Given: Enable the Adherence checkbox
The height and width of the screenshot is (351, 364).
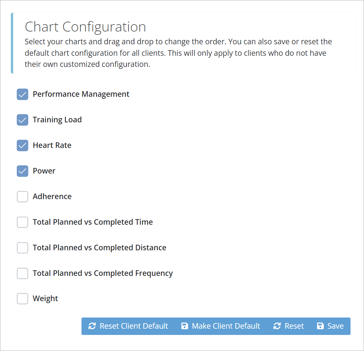Looking at the screenshot, I should click(23, 197).
